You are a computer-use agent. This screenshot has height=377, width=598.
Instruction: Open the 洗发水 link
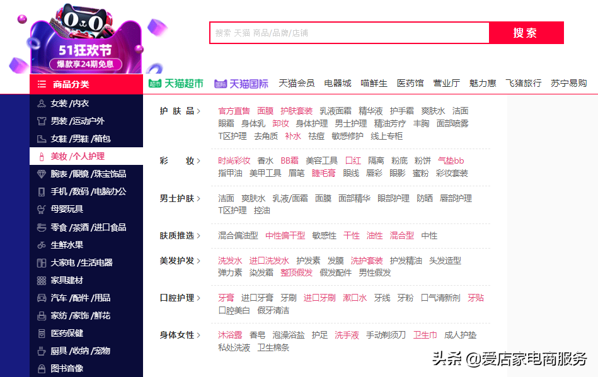click(x=230, y=261)
